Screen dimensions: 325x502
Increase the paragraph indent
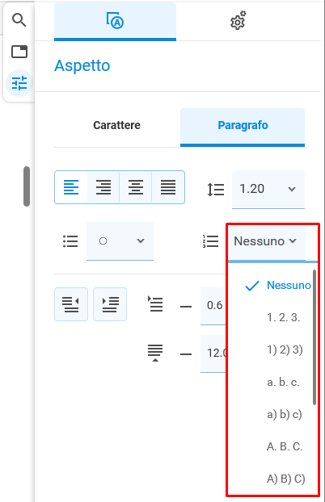click(x=110, y=304)
